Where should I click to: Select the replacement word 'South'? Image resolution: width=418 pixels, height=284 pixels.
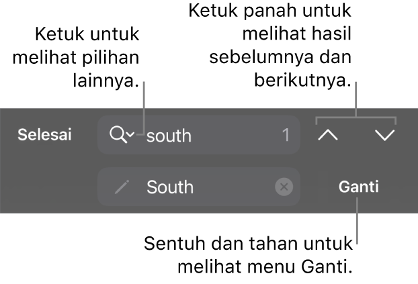point(170,187)
